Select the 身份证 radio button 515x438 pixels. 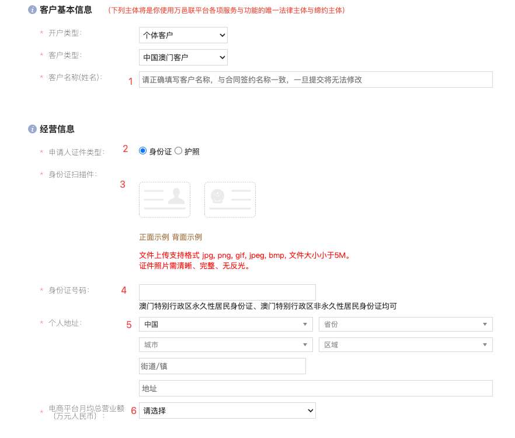[x=142, y=151]
